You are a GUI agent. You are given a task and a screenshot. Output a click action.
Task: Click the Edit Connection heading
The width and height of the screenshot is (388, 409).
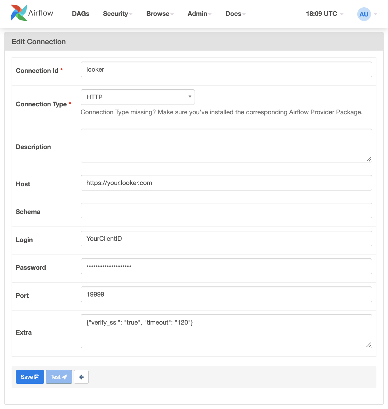(39, 42)
